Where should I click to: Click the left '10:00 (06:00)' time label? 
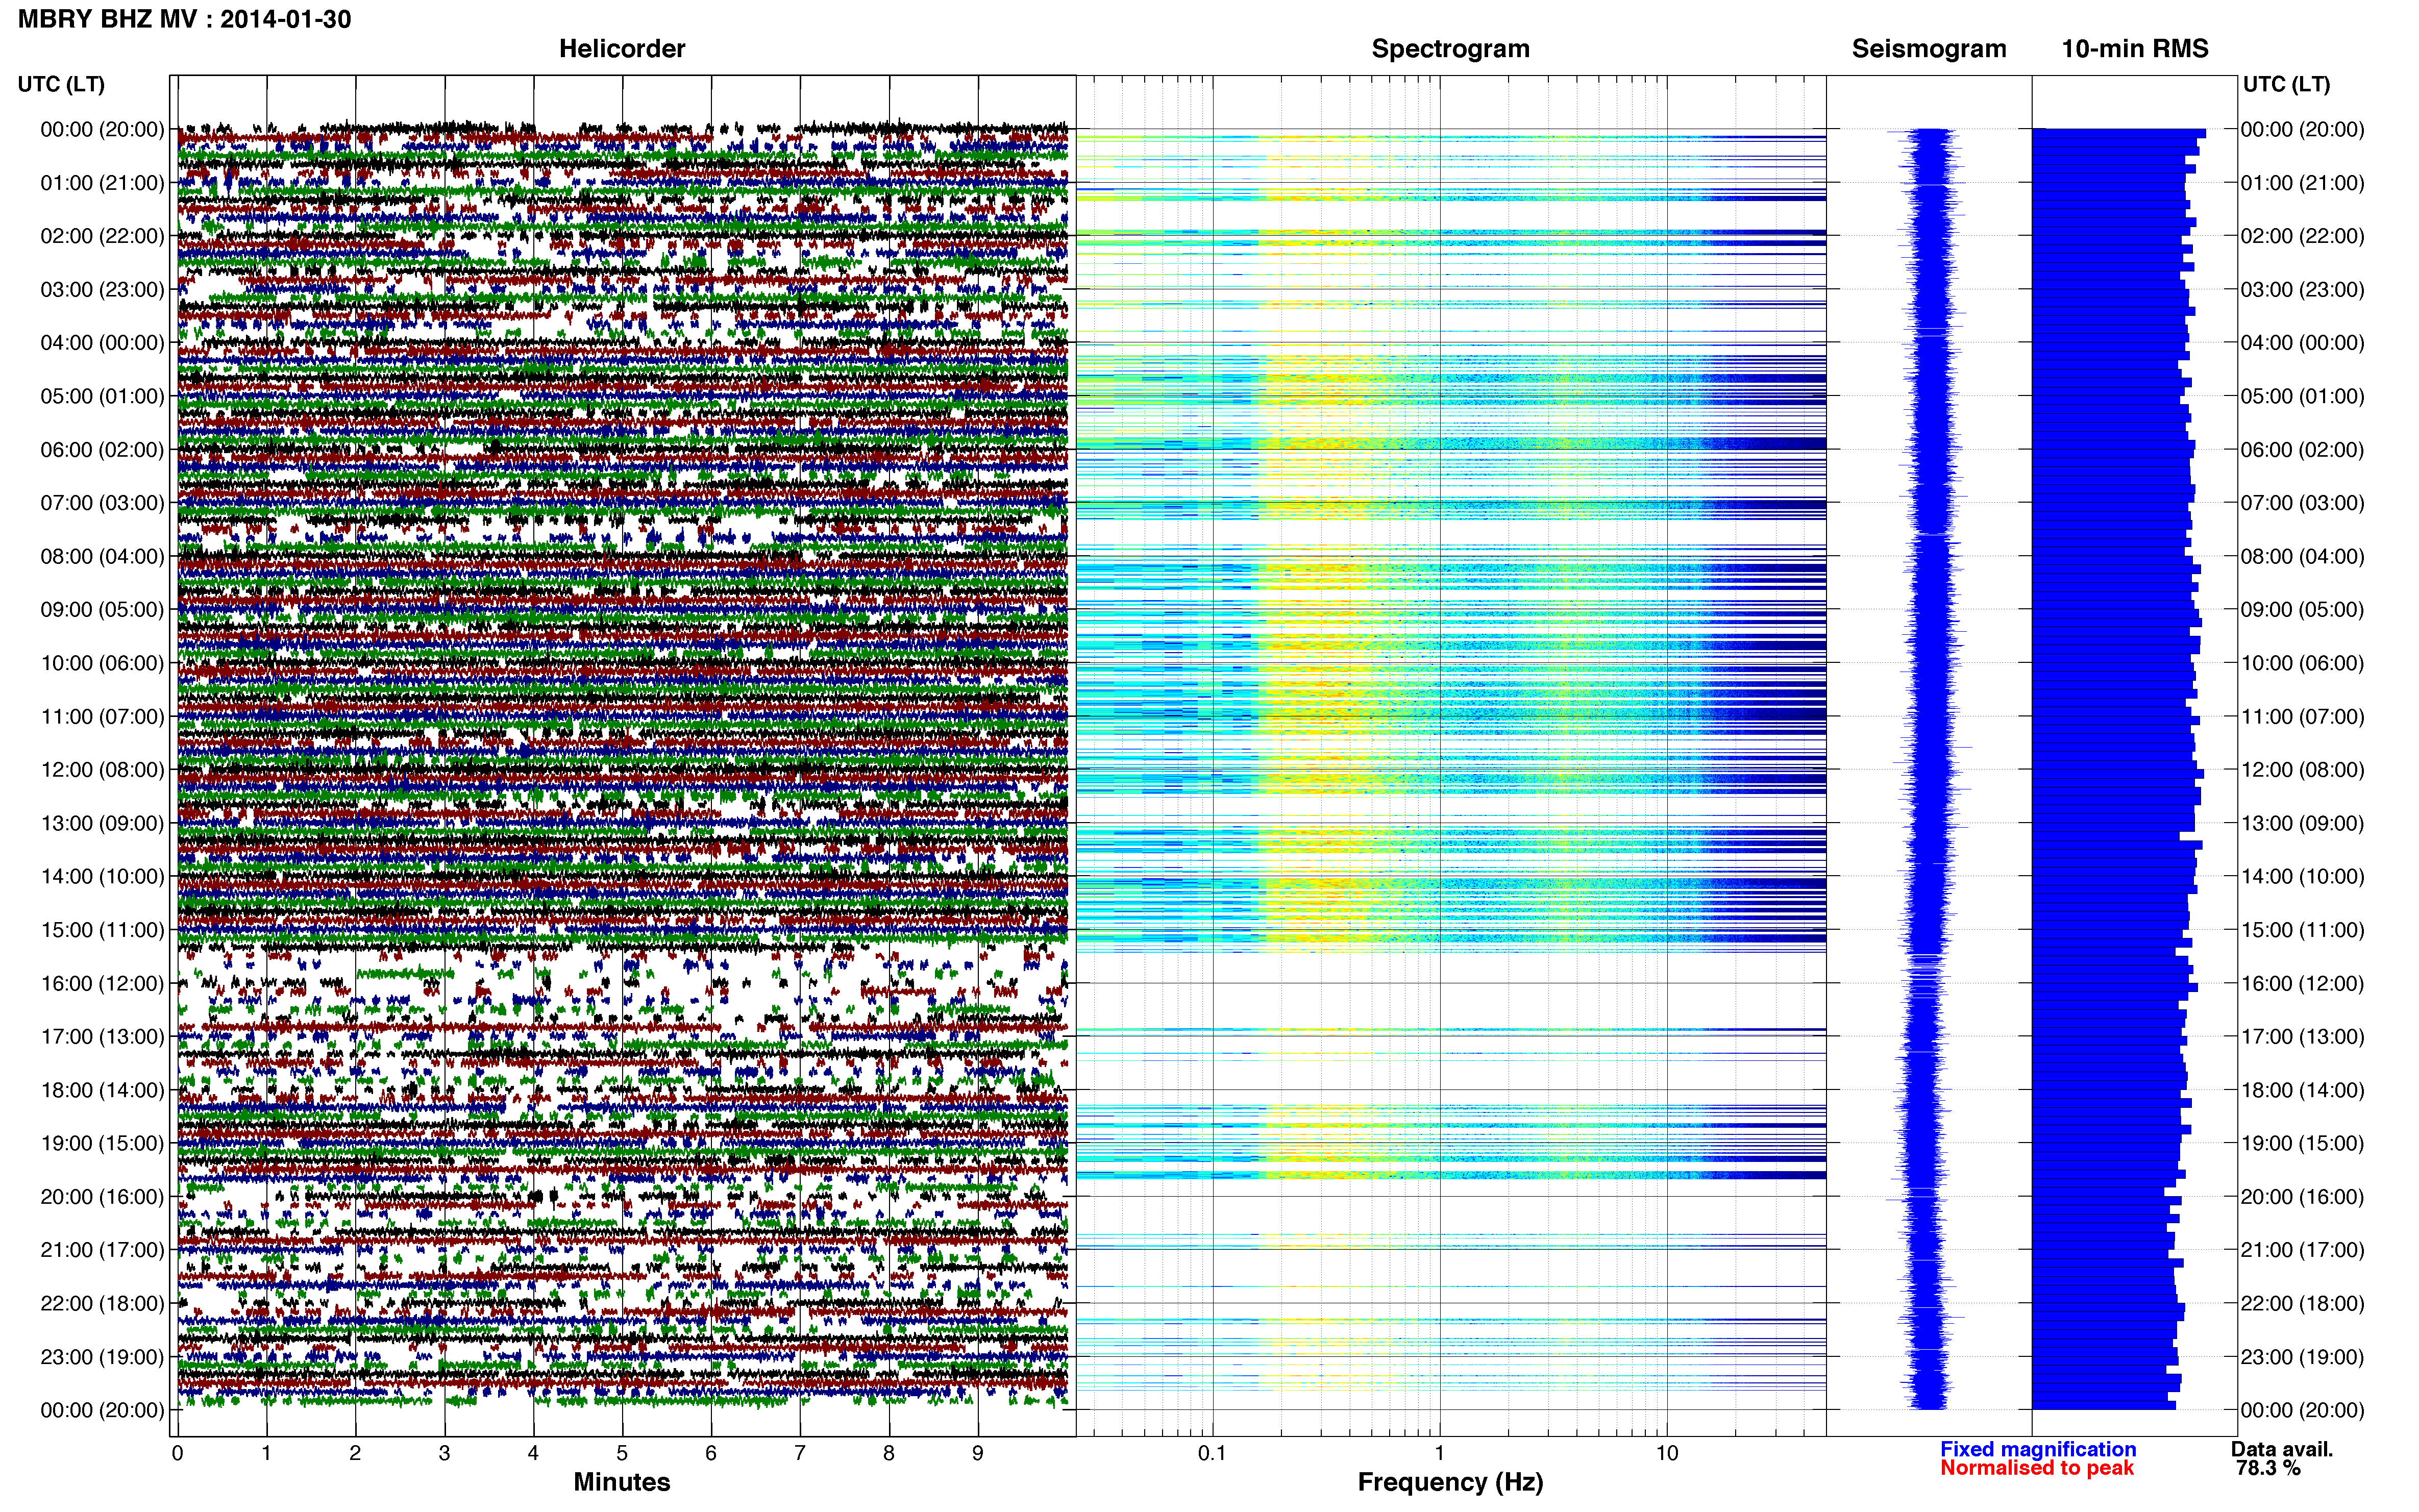point(102,663)
